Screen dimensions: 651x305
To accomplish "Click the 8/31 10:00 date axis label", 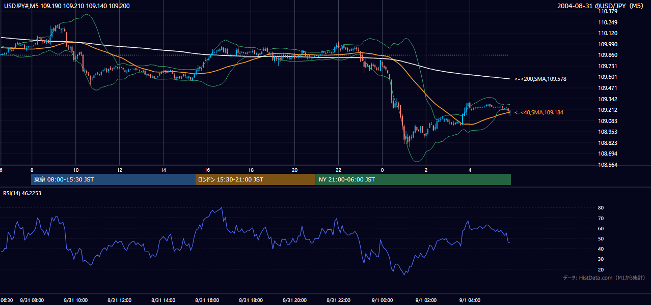I will click(x=76, y=300).
